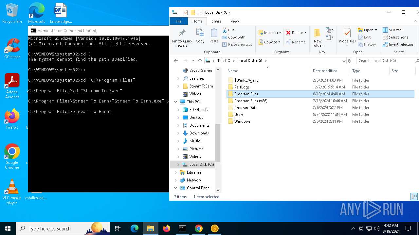Select the Users folder
This screenshot has height=235, width=419.
[239, 115]
